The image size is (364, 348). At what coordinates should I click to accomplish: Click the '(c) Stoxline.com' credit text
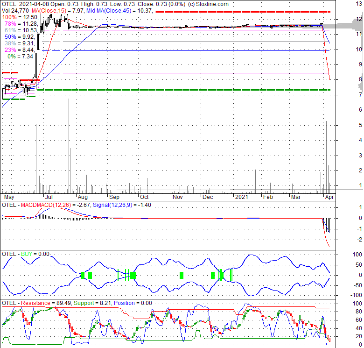point(208,4)
